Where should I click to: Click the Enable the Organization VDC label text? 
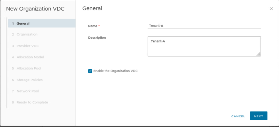click(x=115, y=71)
